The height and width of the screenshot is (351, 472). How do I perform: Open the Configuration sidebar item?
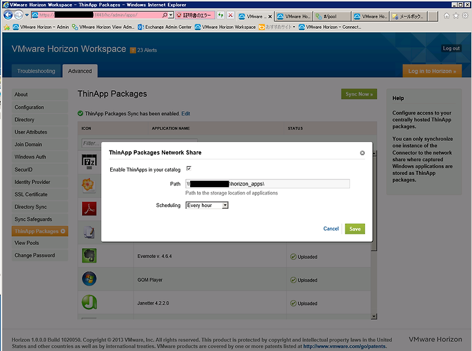click(x=40, y=107)
